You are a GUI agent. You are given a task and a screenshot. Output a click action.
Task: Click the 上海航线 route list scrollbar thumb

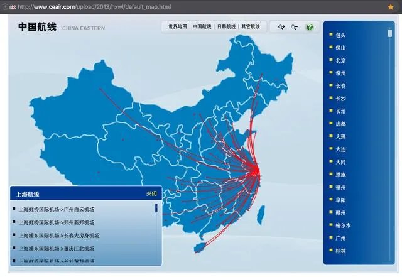(x=156, y=208)
